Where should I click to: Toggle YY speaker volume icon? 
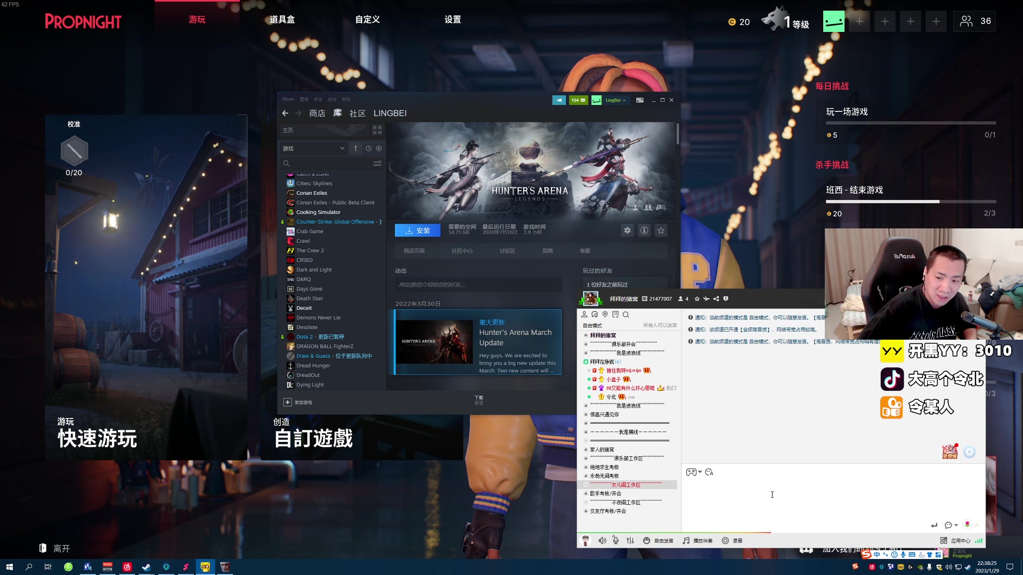pyautogui.click(x=602, y=540)
